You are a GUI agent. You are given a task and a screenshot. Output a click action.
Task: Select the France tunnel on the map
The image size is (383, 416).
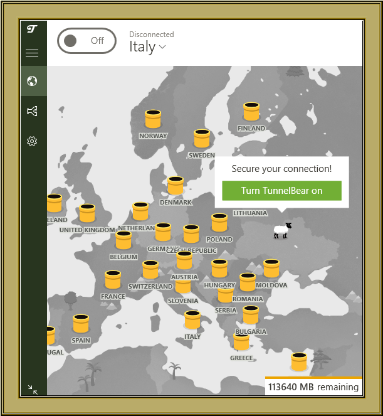coord(113,280)
